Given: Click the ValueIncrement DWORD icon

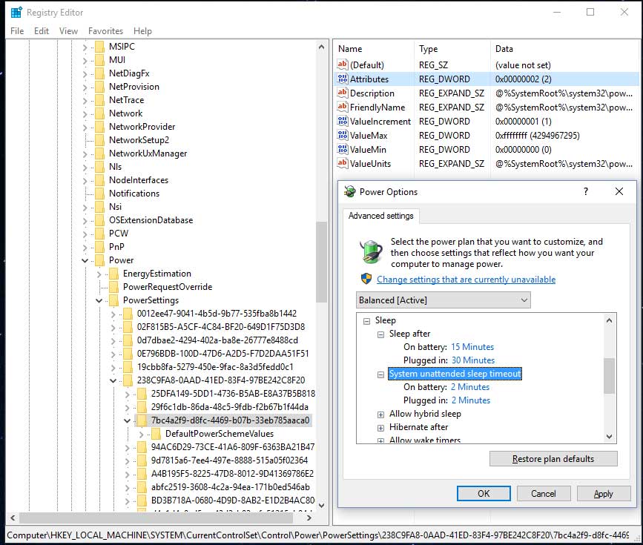Looking at the screenshot, I should point(343,121).
